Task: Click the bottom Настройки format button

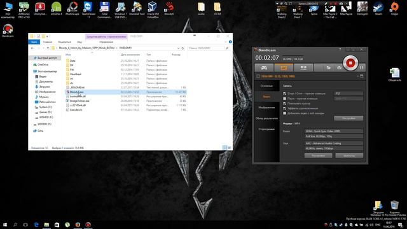Action: (x=318, y=155)
